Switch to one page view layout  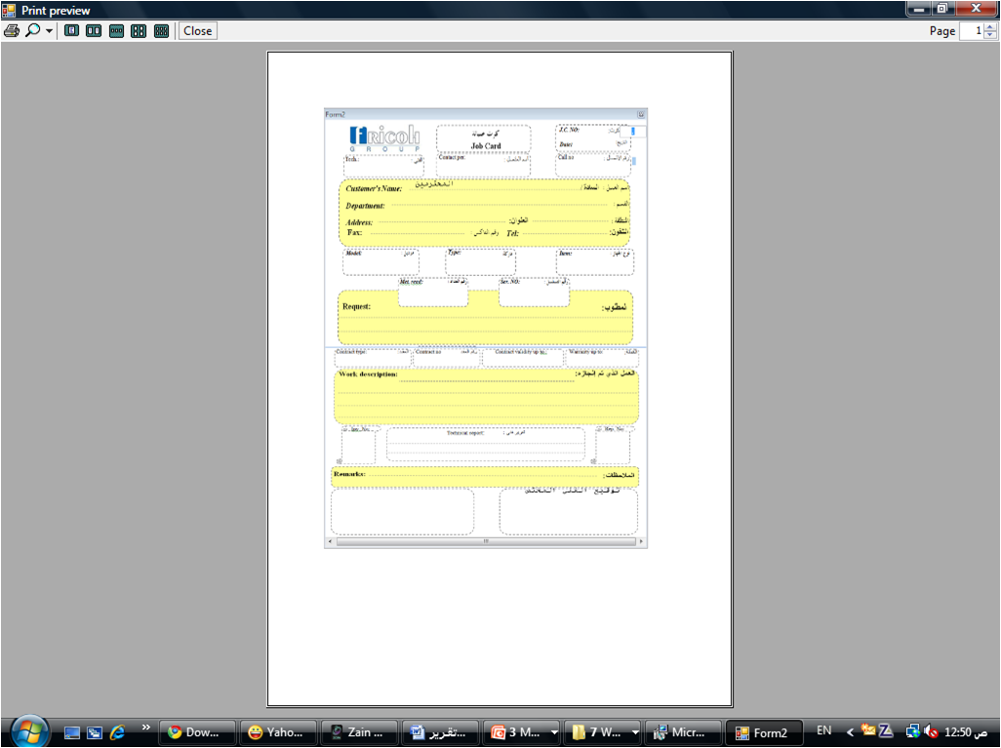pyautogui.click(x=71, y=31)
